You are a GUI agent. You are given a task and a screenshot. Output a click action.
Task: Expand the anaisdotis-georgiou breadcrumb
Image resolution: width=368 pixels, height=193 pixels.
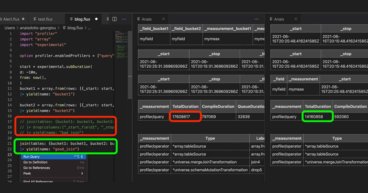38,28
